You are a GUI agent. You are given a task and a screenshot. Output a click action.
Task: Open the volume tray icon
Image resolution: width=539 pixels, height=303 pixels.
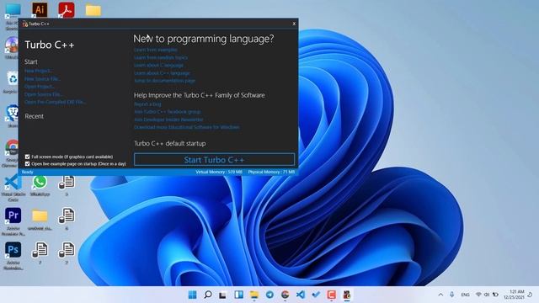tap(487, 295)
